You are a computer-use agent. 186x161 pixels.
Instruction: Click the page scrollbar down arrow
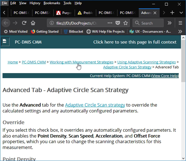[x=183, y=158]
